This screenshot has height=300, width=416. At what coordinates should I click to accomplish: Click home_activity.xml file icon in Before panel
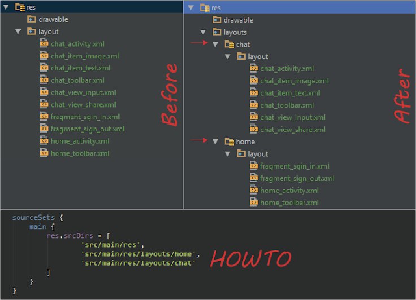coord(44,140)
